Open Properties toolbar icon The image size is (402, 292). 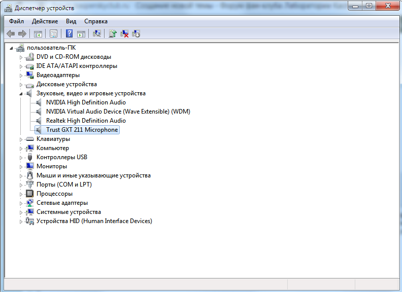(53, 33)
